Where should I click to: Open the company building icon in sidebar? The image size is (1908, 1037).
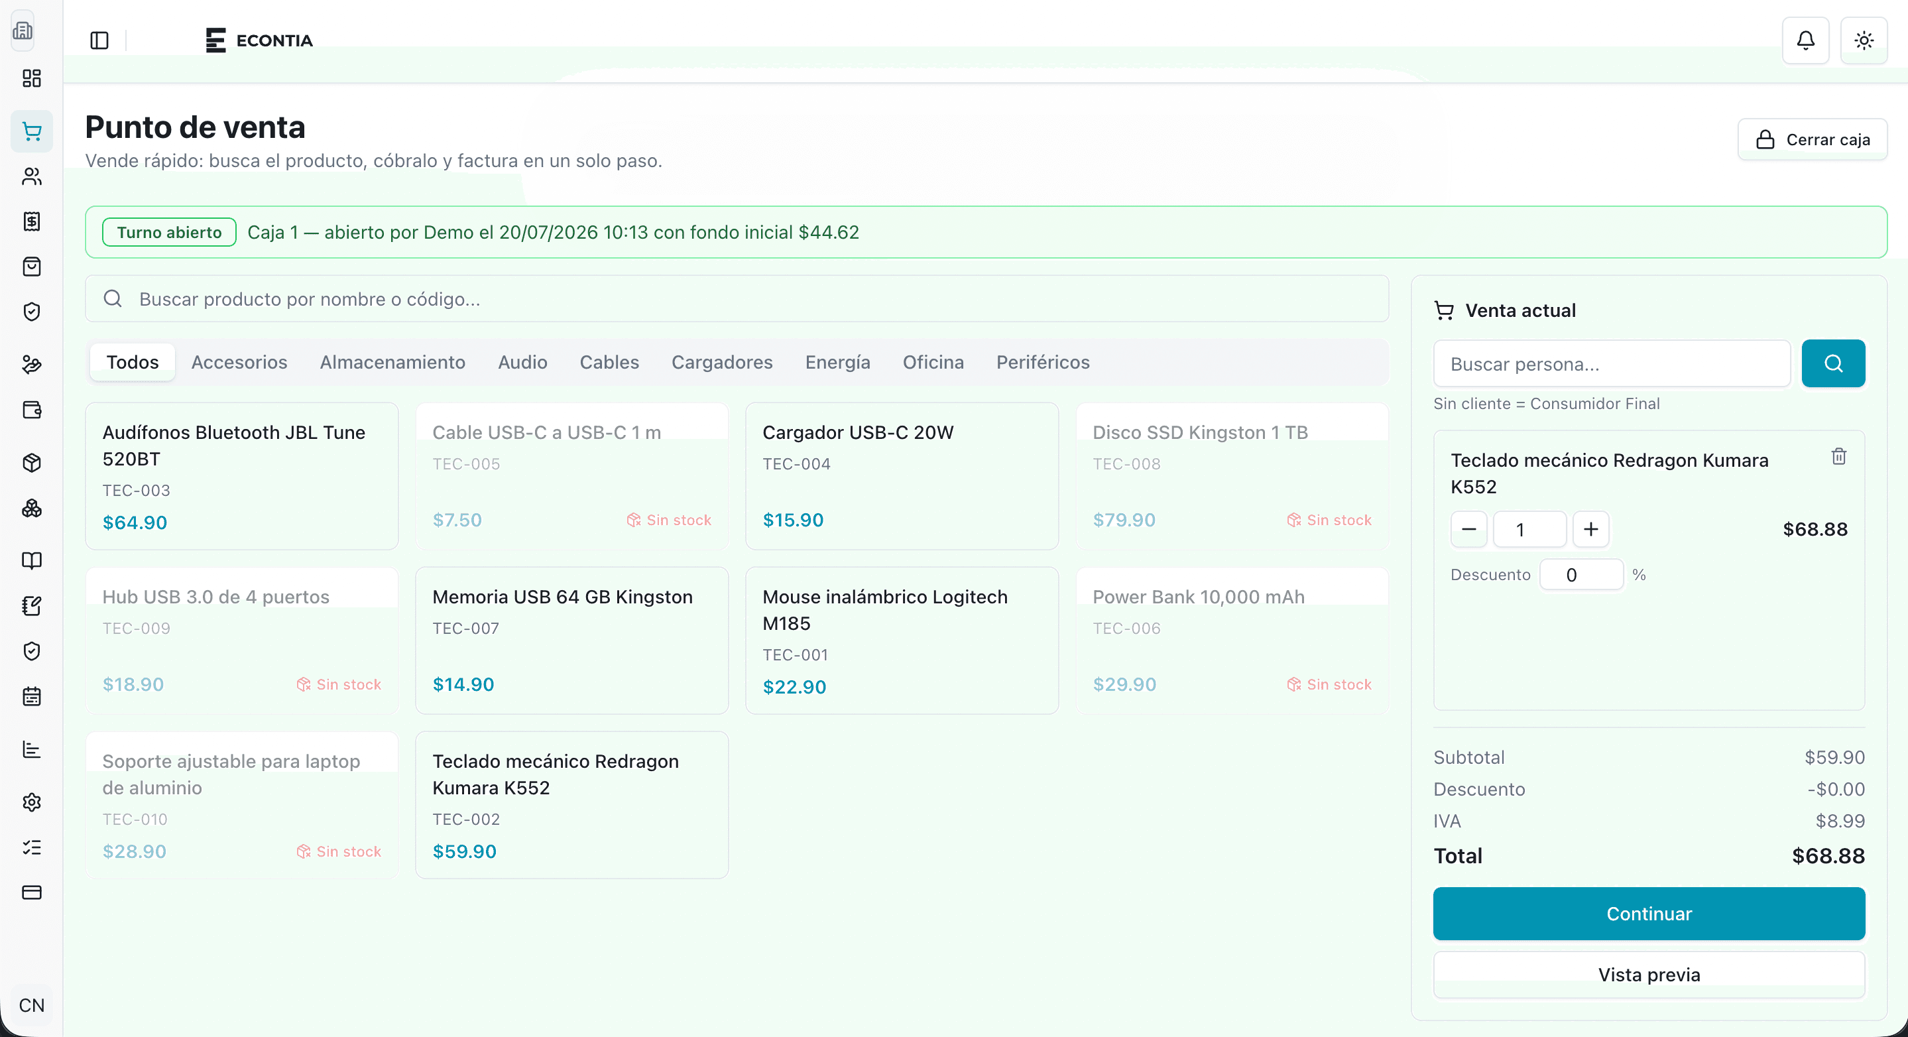coord(24,31)
